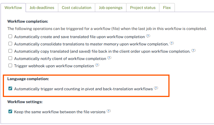Click help icon beside keep same workflow option
This screenshot has height=125, width=214.
[x=109, y=111]
